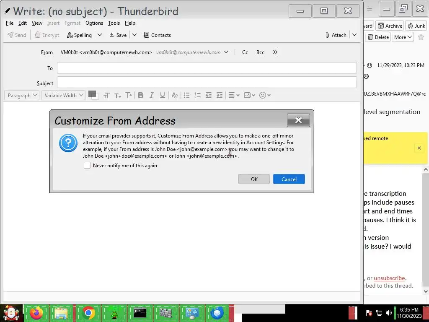Image resolution: width=429 pixels, height=322 pixels.
Task: Open the Edit menu
Action: coord(23,23)
